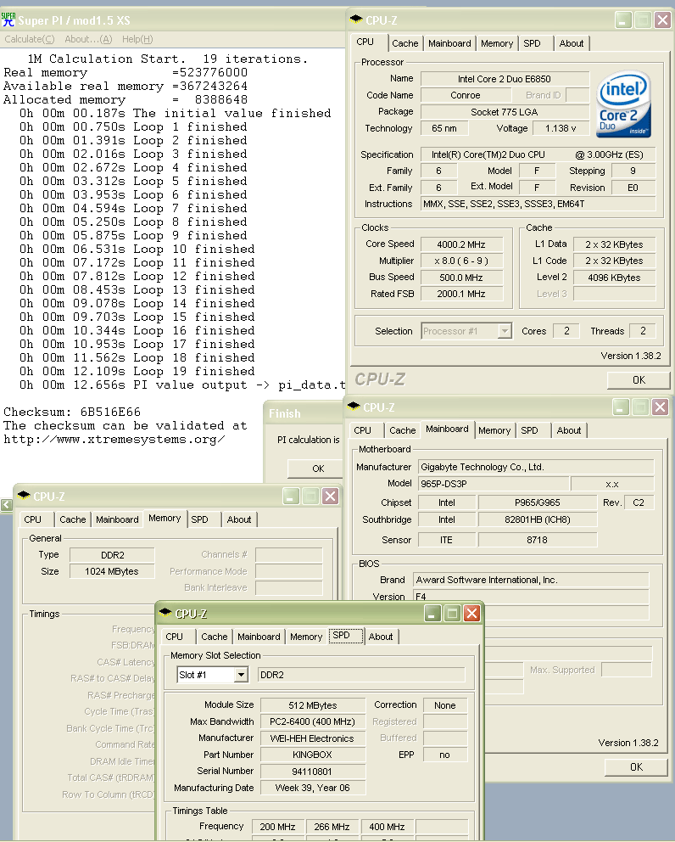
Task: Close the Mainboard CPU-Z window
Action: pyautogui.click(x=660, y=407)
